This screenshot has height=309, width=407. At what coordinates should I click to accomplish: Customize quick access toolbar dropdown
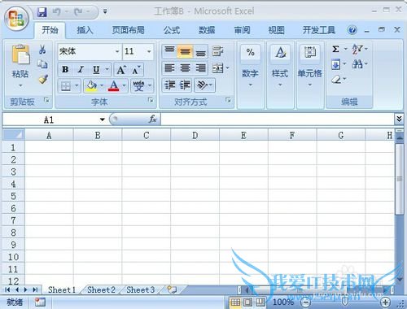click(105, 11)
